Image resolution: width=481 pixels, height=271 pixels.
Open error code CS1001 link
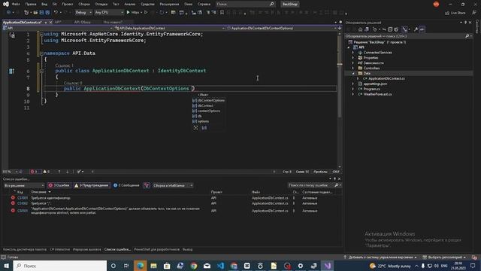click(x=23, y=198)
